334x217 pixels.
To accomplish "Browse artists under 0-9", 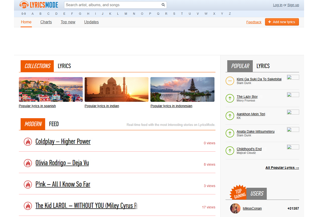I will (24, 14).
